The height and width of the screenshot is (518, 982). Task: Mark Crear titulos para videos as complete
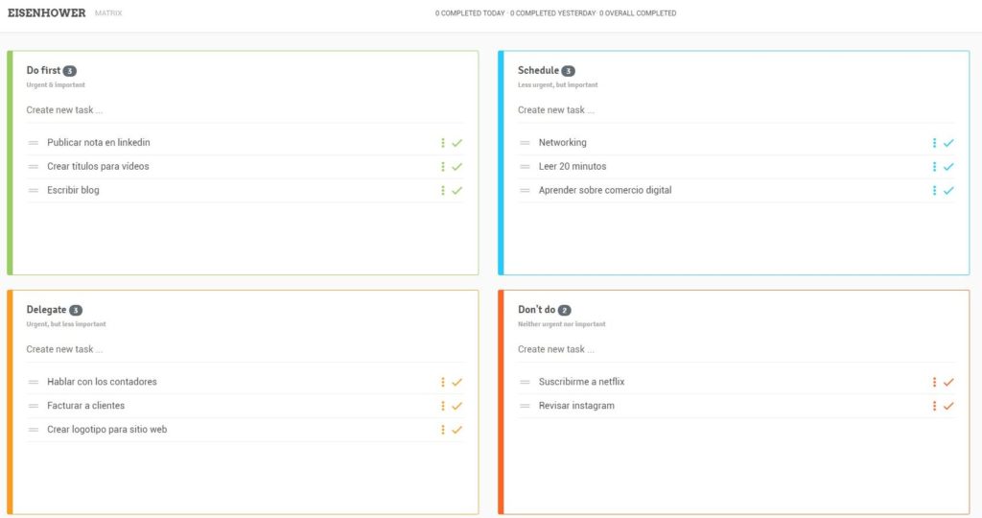457,167
